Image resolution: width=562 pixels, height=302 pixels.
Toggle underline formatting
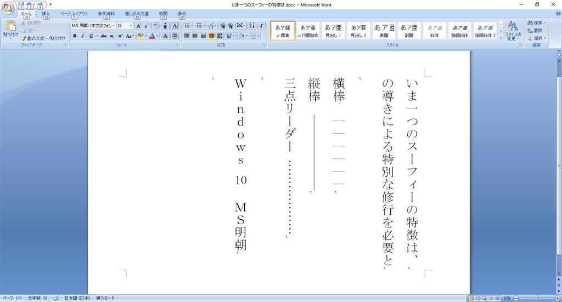click(x=91, y=36)
